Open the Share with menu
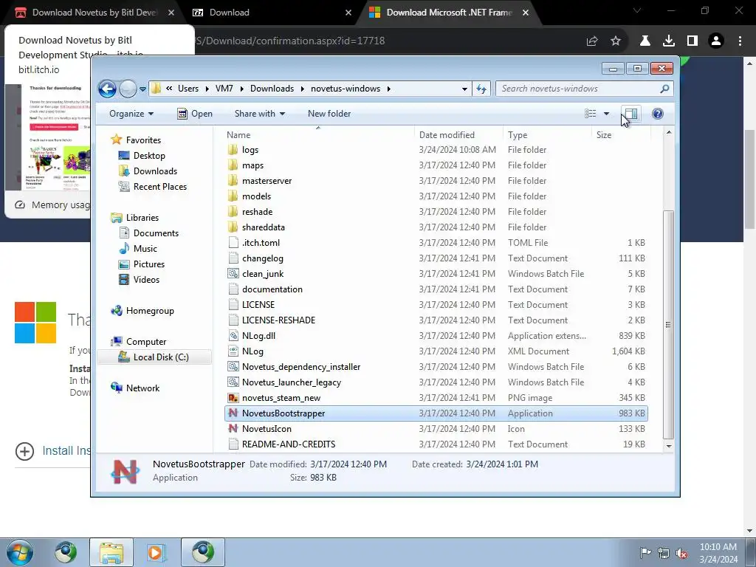This screenshot has width=756, height=567. point(260,114)
